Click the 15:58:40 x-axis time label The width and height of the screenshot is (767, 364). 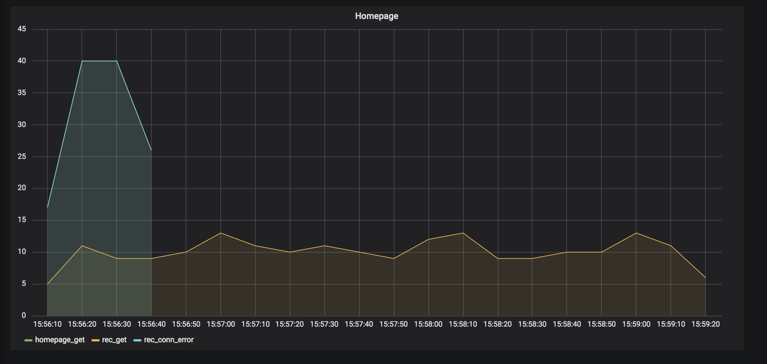567,324
